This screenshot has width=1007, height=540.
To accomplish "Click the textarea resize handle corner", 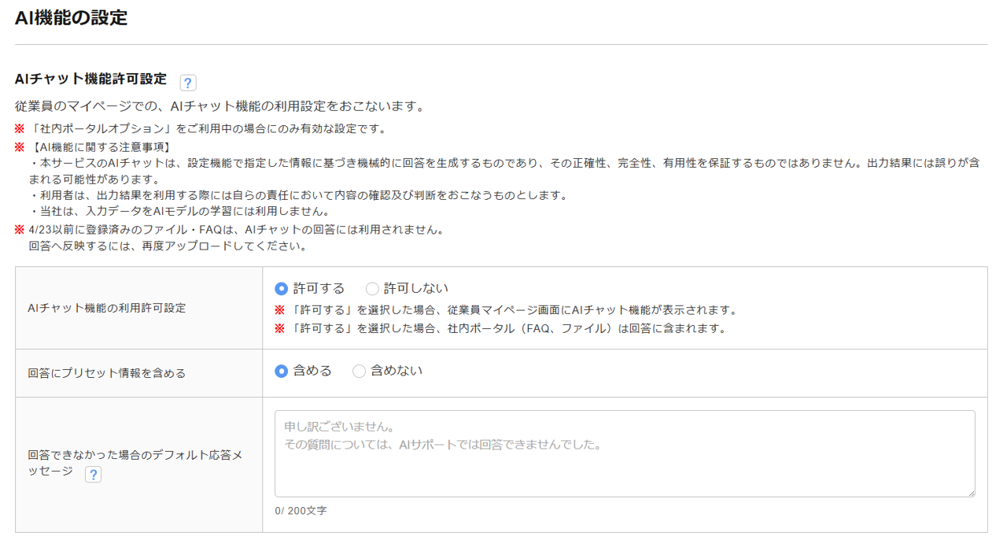I will tap(971, 492).
